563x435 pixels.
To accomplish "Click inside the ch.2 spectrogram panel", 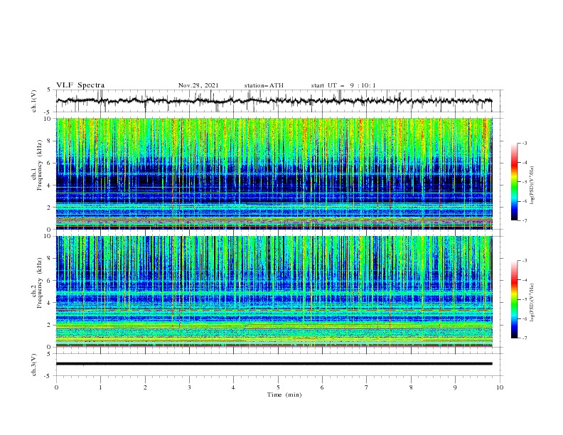I will coord(274,291).
